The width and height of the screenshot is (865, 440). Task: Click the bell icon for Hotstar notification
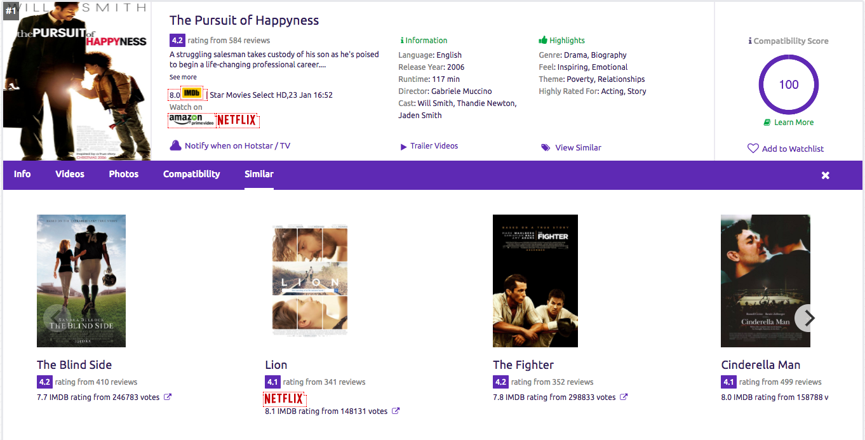(175, 145)
